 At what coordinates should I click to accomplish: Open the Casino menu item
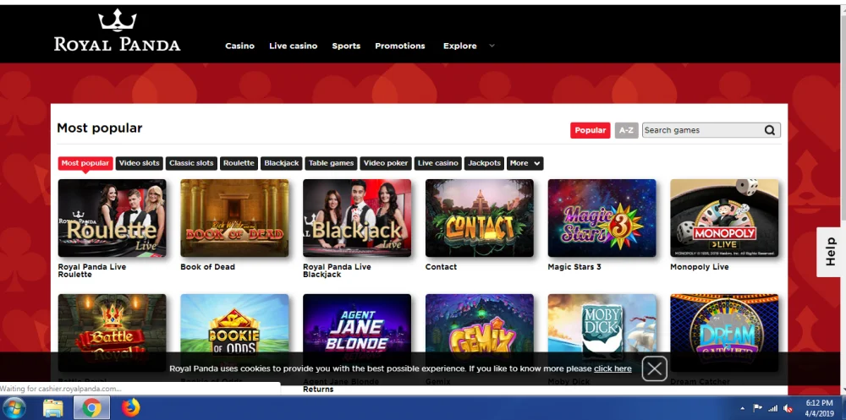[x=239, y=46]
